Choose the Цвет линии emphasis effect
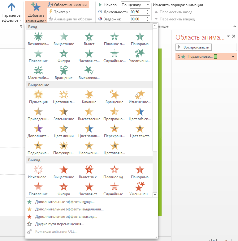238x241 pixels. [64, 131]
